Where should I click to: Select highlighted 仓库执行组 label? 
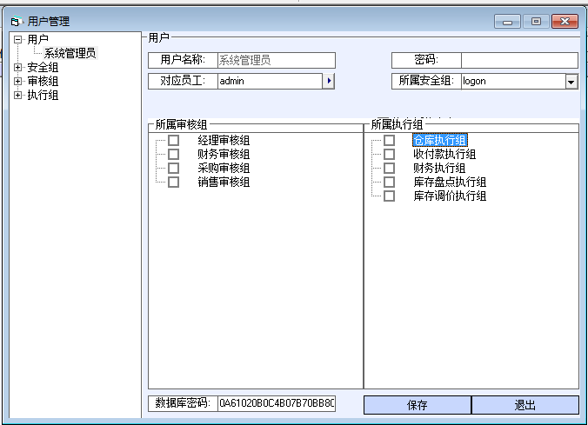[440, 140]
